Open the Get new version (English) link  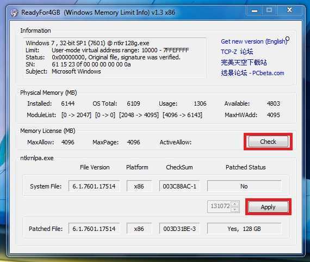click(x=254, y=41)
